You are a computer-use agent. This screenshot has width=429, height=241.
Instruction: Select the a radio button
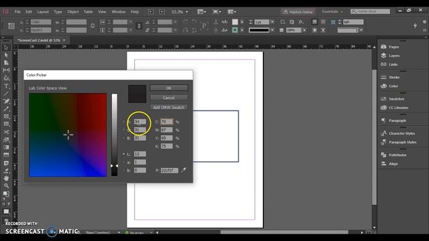point(123,162)
